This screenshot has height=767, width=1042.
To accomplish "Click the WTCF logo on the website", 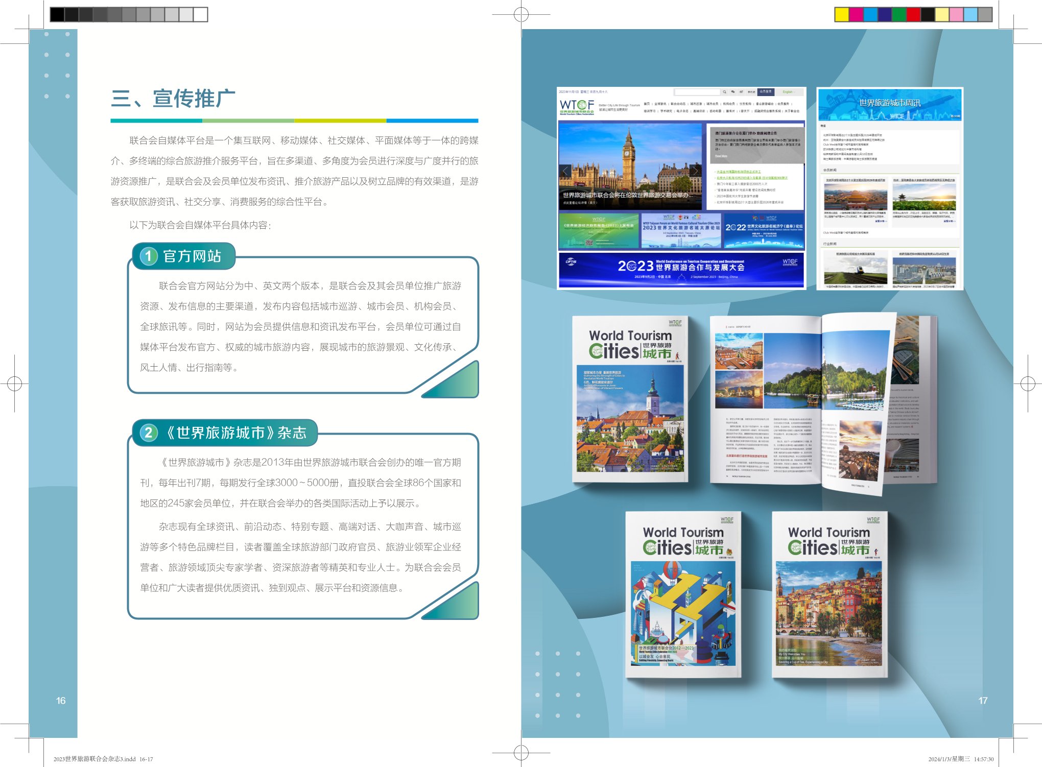I will pyautogui.click(x=577, y=107).
